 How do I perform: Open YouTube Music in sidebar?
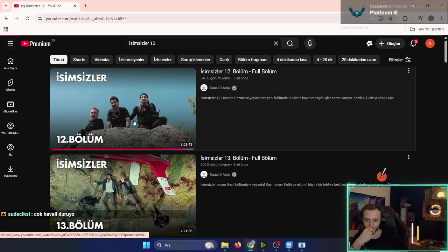pos(10,128)
